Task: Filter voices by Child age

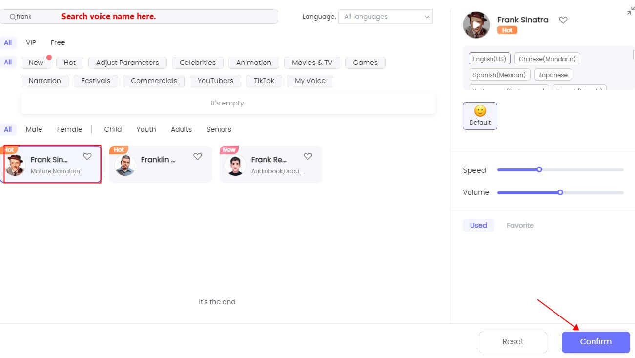Action: coord(113,129)
